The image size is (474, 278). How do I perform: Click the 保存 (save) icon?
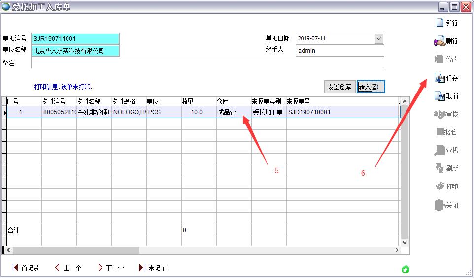coord(440,78)
